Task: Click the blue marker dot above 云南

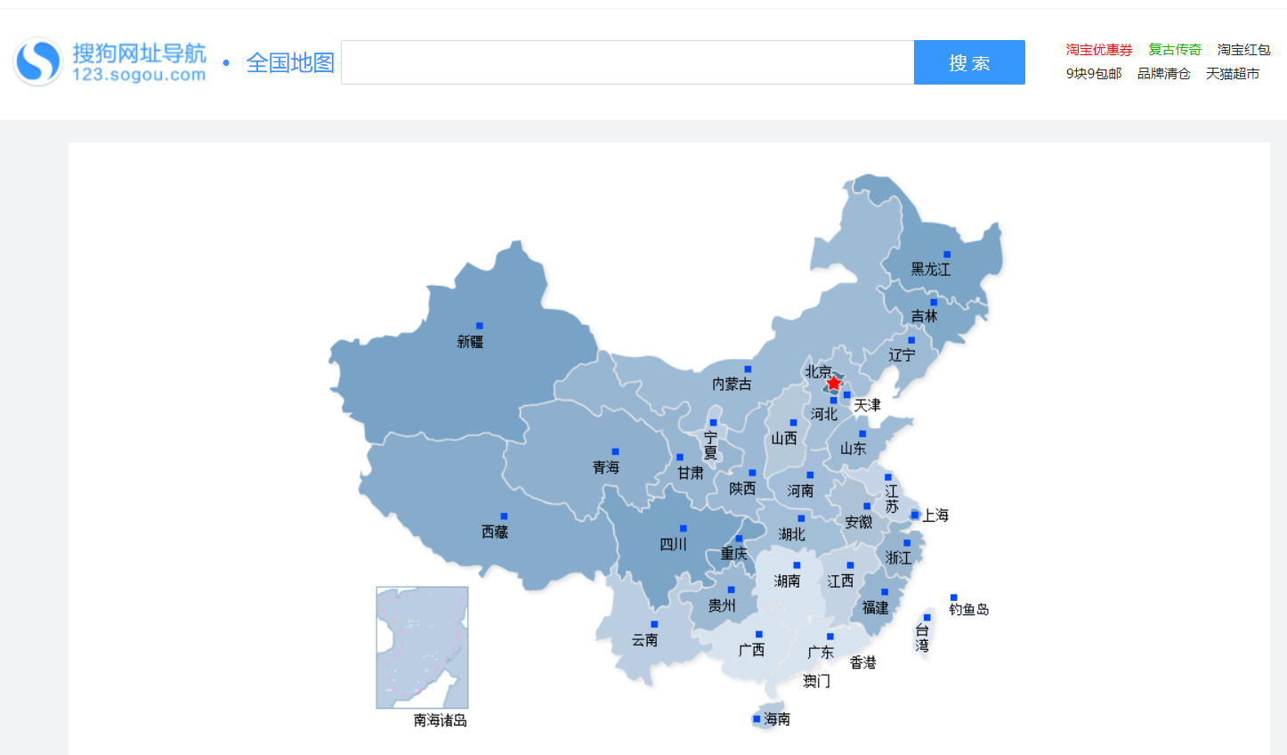Action: click(x=654, y=624)
